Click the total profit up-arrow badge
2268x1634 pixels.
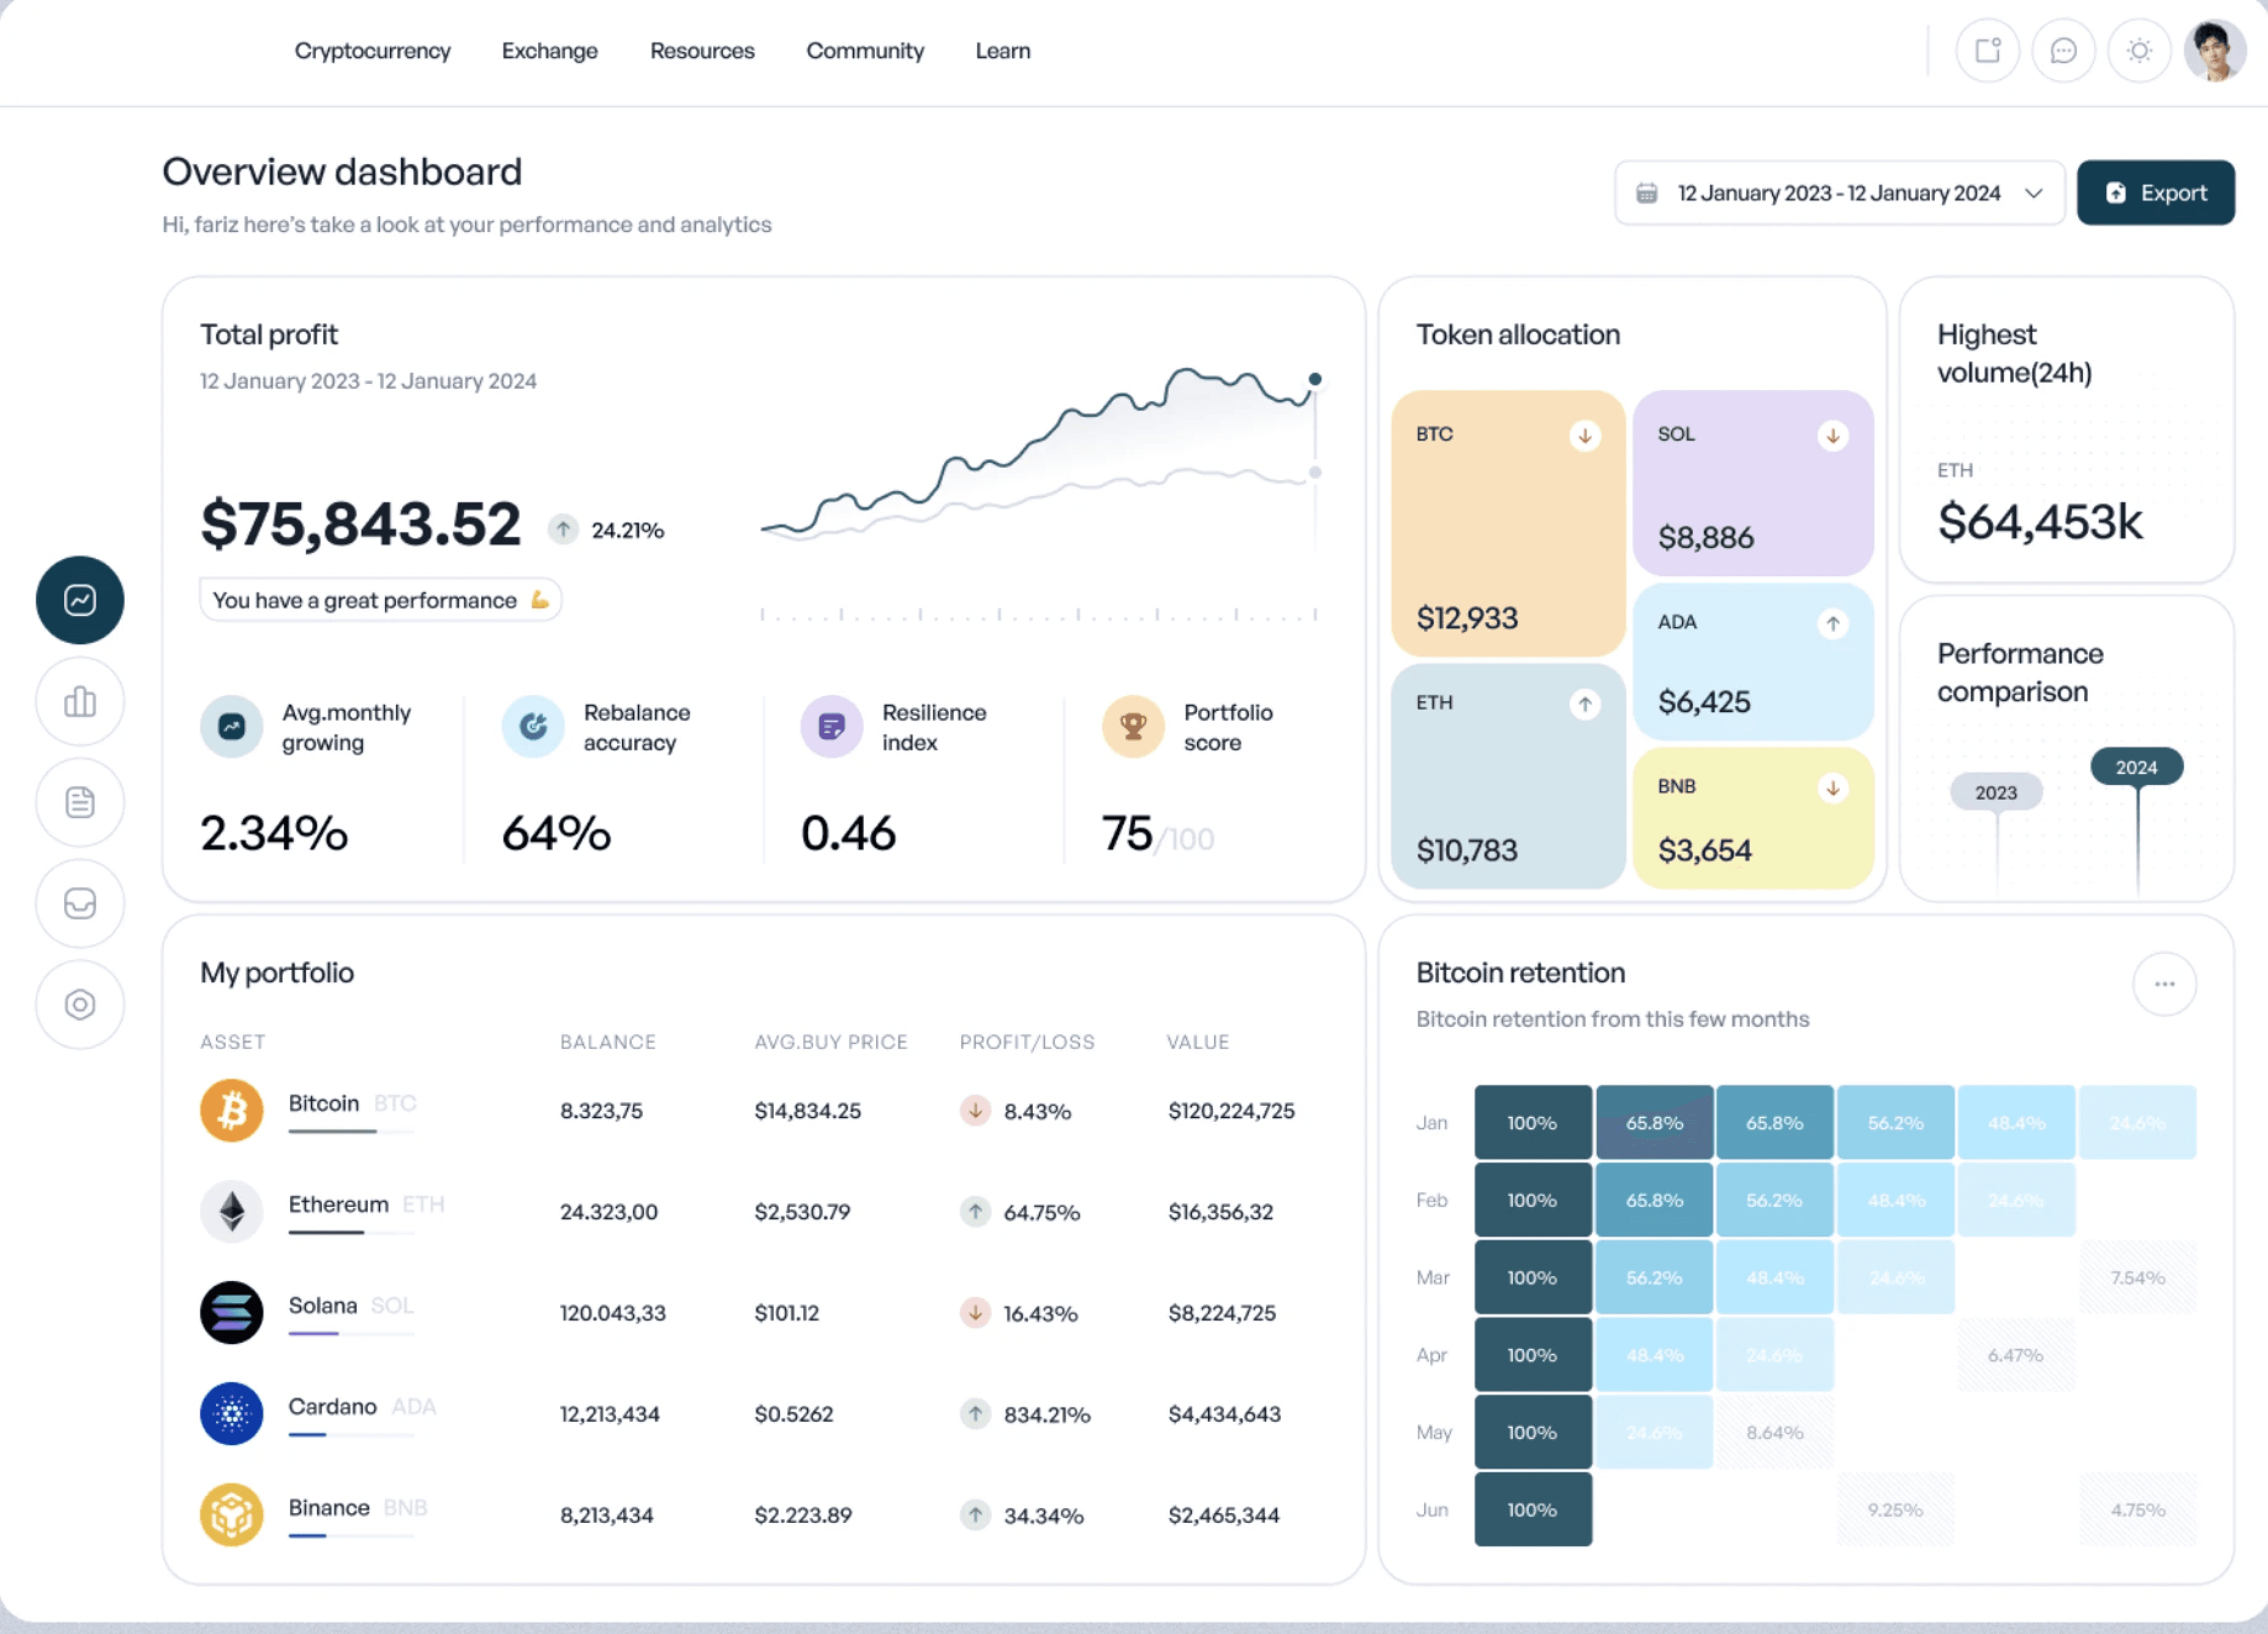tap(563, 529)
